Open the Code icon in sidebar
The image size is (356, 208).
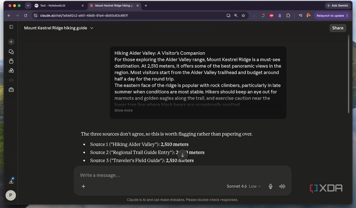pos(11,80)
